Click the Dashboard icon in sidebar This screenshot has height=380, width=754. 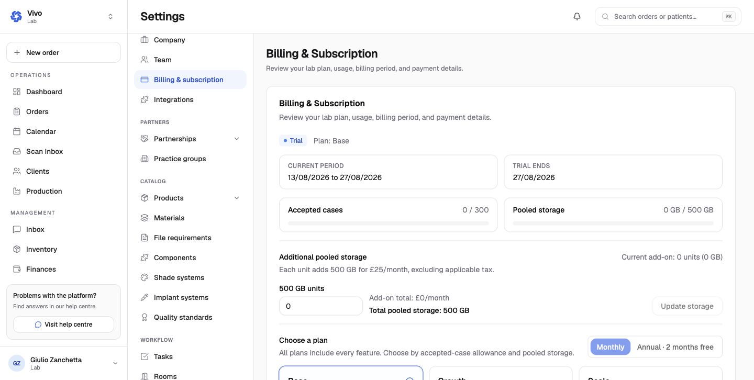(17, 92)
